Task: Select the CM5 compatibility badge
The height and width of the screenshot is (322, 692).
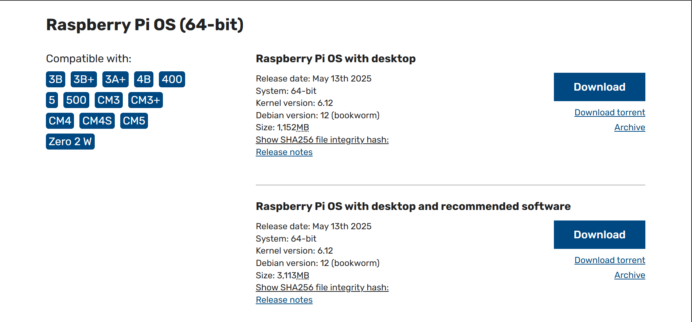Action: point(134,121)
